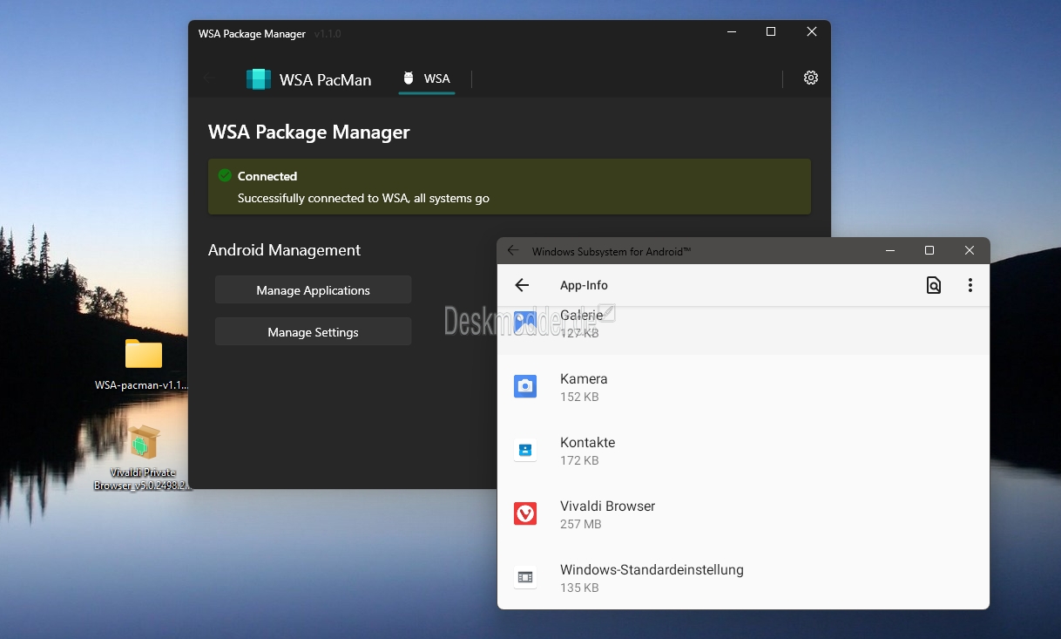Image resolution: width=1061 pixels, height=639 pixels.
Task: Select Windows-Standardeinstellung entry
Action: [x=743, y=577]
